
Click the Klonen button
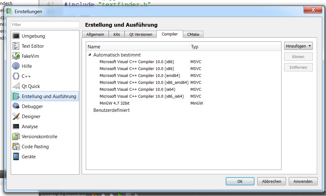[298, 57]
